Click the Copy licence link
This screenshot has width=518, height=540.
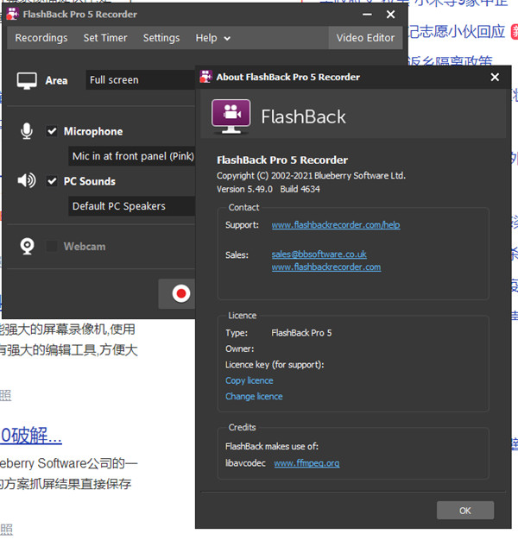click(x=250, y=380)
